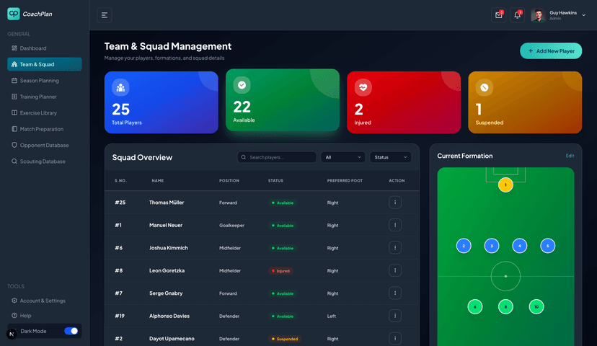Toggle the Dark Mode switch
Screen dimensions: 597x346
tap(71, 331)
